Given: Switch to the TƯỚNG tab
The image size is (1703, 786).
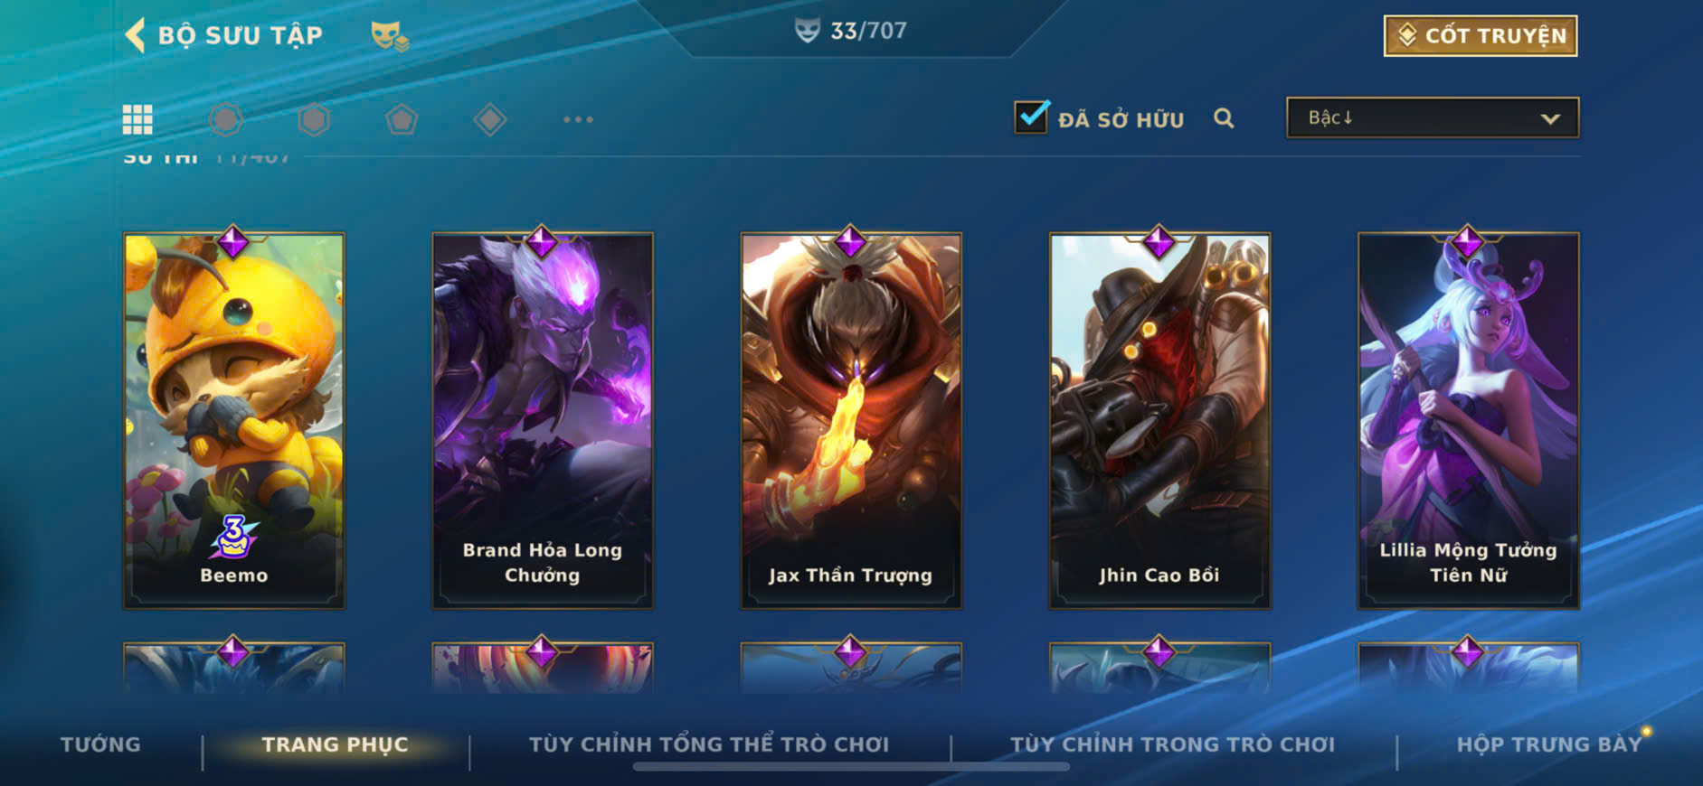Looking at the screenshot, I should pyautogui.click(x=100, y=744).
